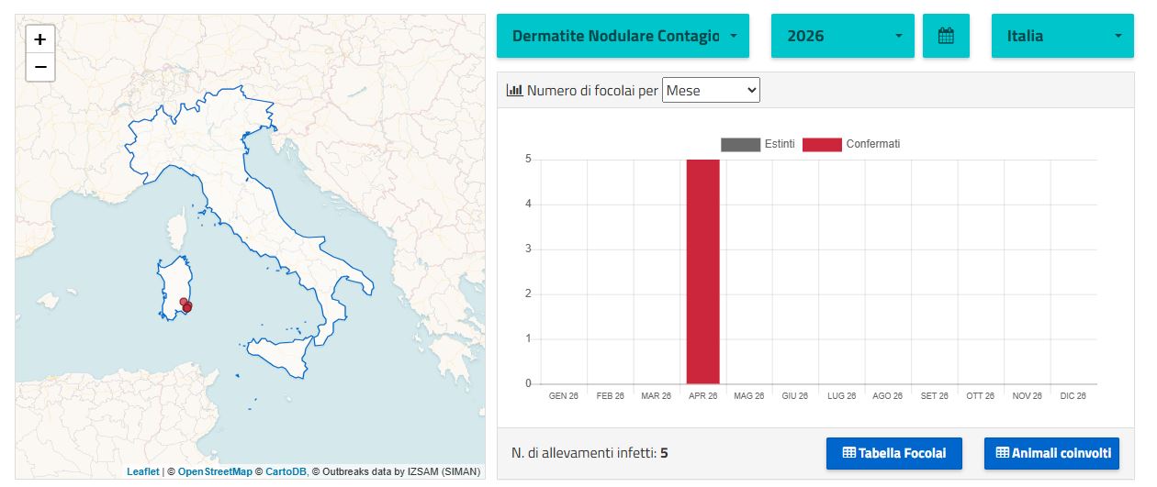Open the Dermatite Nodulare Contagiosa disease dropdown
This screenshot has height=487, width=1157.
click(623, 36)
